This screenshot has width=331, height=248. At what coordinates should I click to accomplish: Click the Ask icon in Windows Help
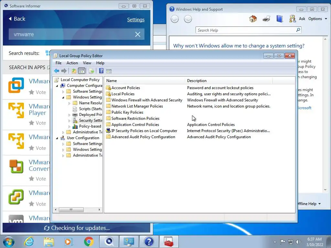(x=293, y=19)
